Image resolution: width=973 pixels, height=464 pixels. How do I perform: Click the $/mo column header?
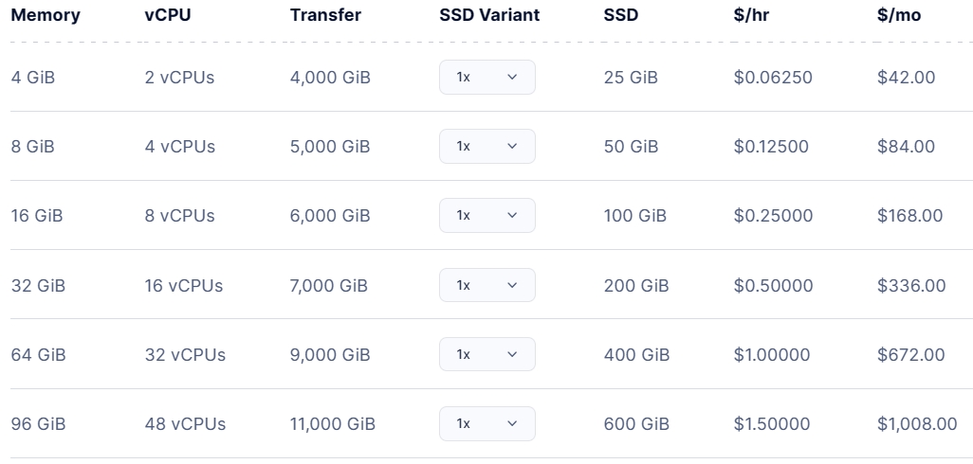[899, 15]
